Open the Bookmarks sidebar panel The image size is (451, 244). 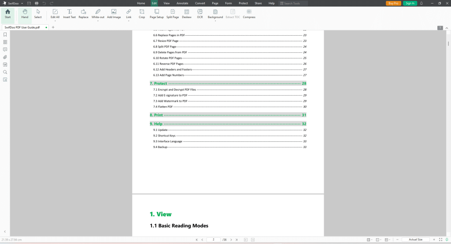5,34
